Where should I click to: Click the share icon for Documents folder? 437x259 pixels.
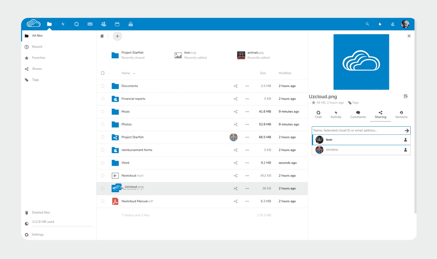pos(235,86)
